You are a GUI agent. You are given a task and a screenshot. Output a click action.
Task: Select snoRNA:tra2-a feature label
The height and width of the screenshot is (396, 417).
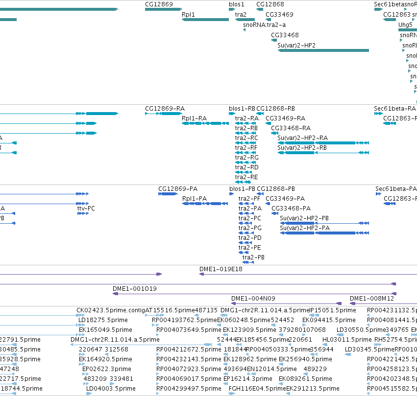click(x=264, y=25)
